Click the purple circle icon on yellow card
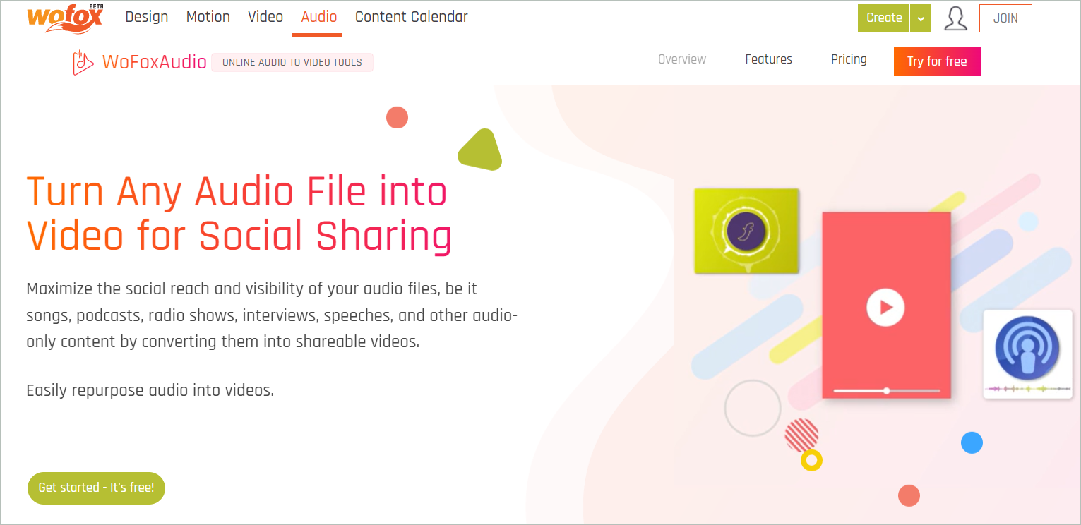The width and height of the screenshot is (1081, 525). (746, 231)
